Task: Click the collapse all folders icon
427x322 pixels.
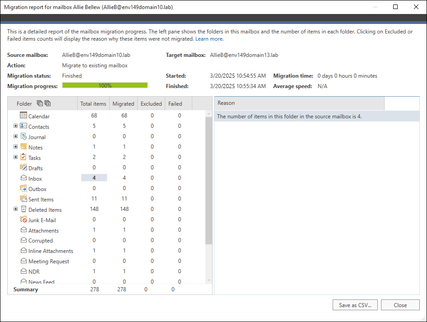Action: (x=40, y=103)
